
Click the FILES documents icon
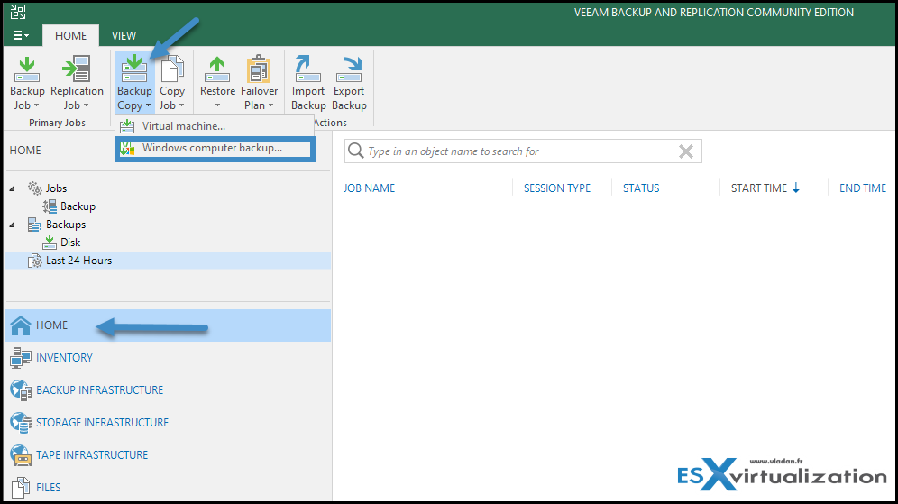21,488
